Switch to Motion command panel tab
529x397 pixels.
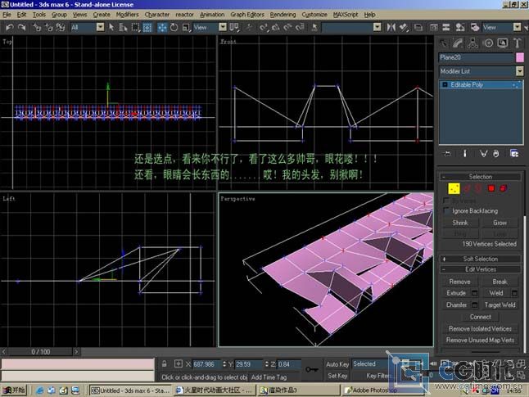click(488, 43)
